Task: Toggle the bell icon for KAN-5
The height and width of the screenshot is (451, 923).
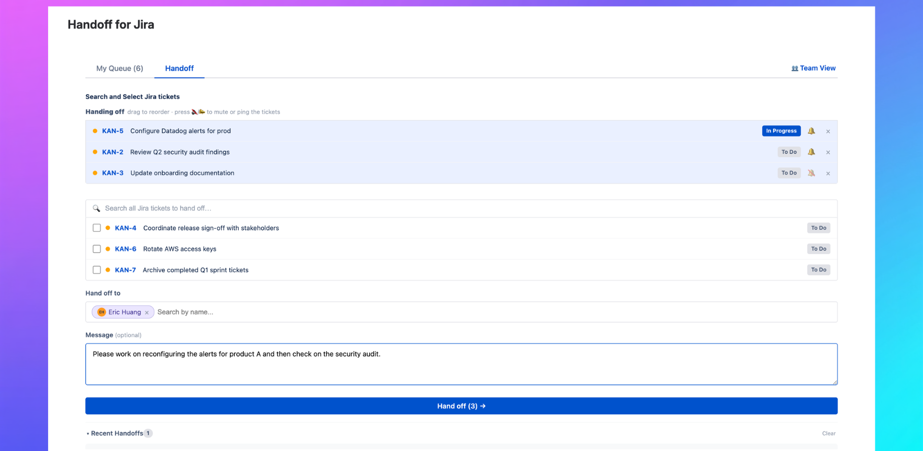Action: click(x=811, y=131)
